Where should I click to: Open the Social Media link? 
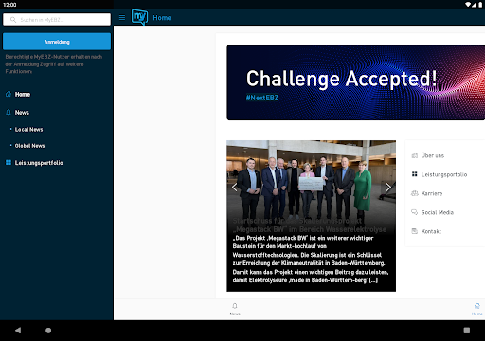438,212
